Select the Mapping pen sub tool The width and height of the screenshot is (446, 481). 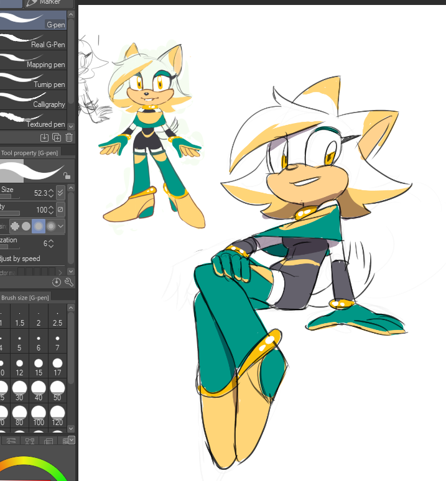click(x=33, y=60)
